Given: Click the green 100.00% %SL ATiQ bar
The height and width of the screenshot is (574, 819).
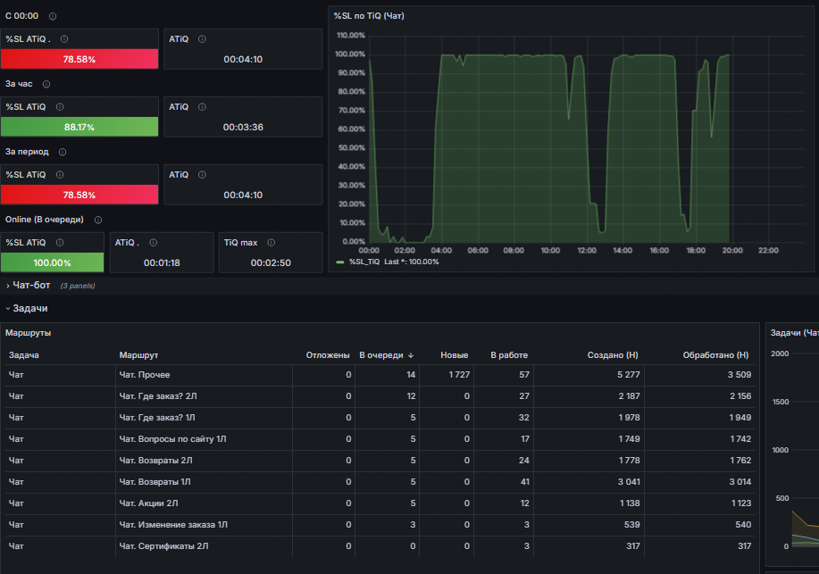Looking at the screenshot, I should coord(52,262).
